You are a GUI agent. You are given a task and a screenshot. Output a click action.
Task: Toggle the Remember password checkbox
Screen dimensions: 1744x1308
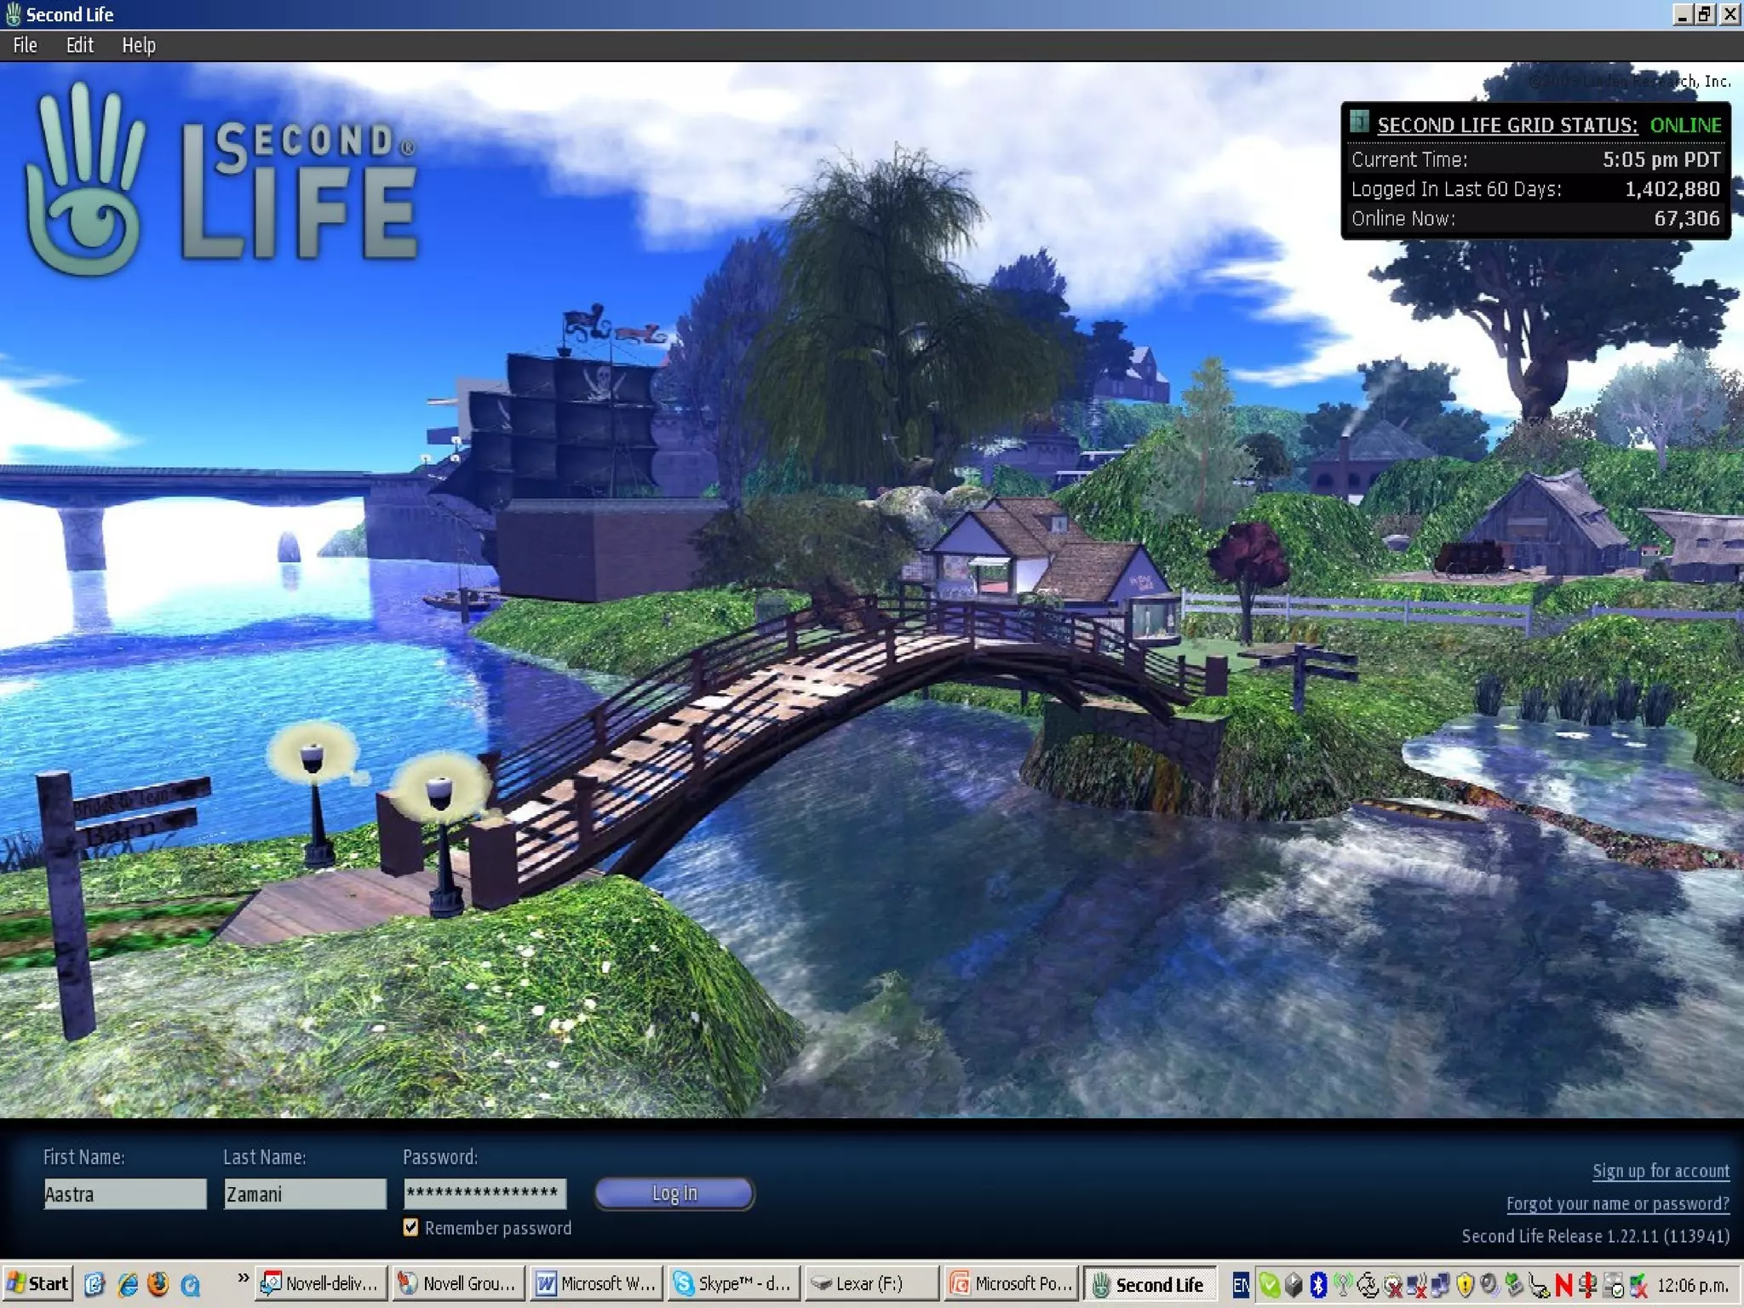[x=411, y=1227]
